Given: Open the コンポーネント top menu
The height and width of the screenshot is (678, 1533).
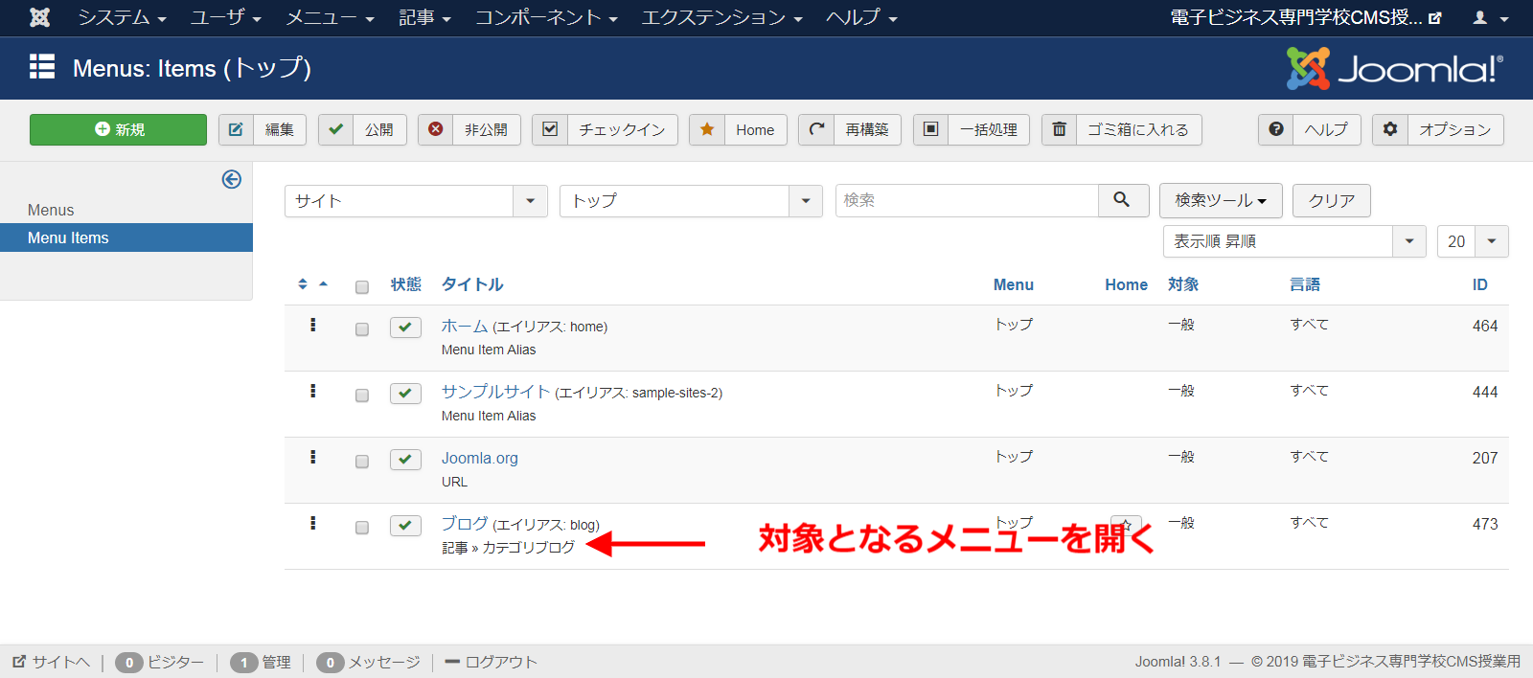Looking at the screenshot, I should (546, 17).
